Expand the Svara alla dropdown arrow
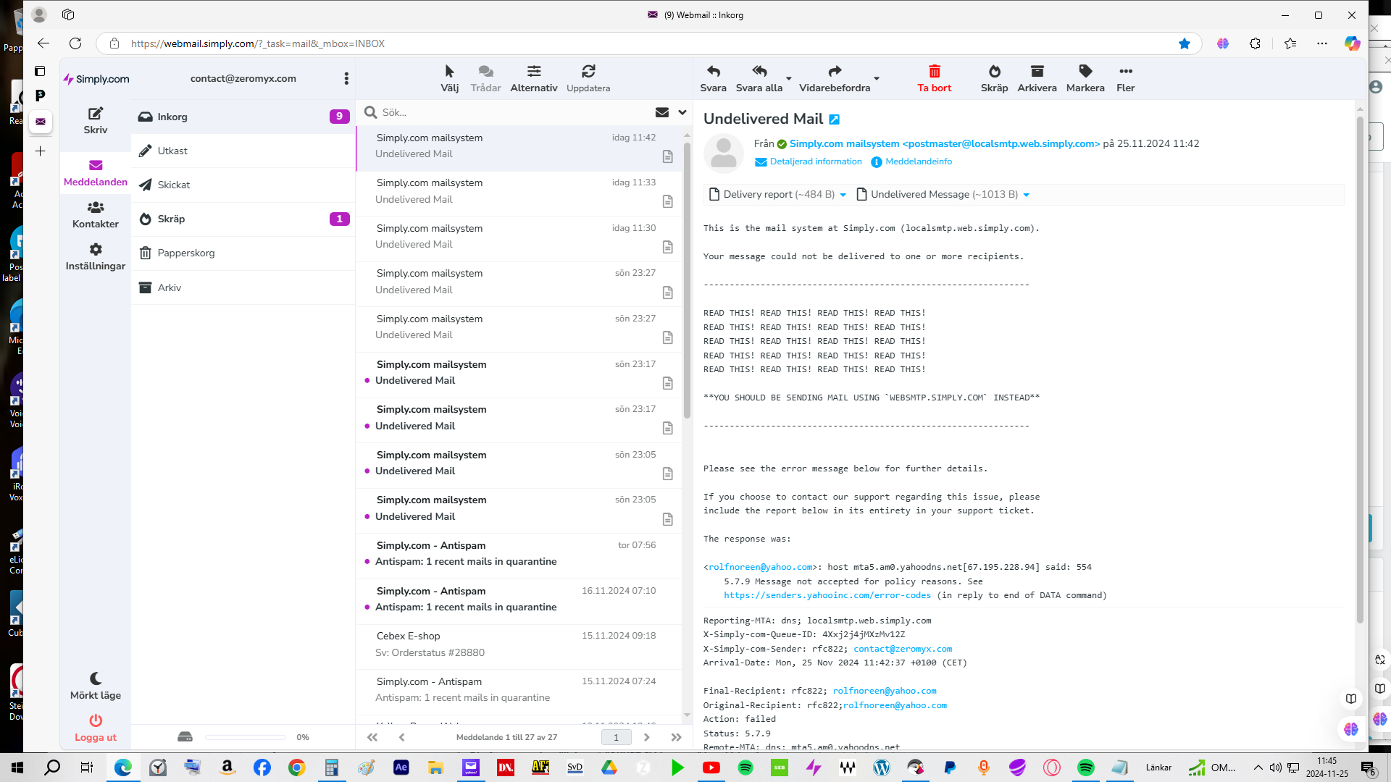This screenshot has width=1391, height=782. (789, 78)
